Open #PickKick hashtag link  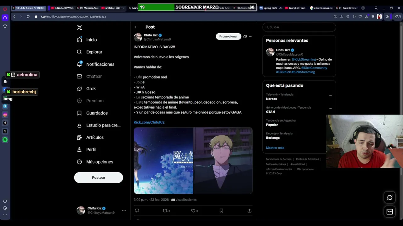[283, 72]
